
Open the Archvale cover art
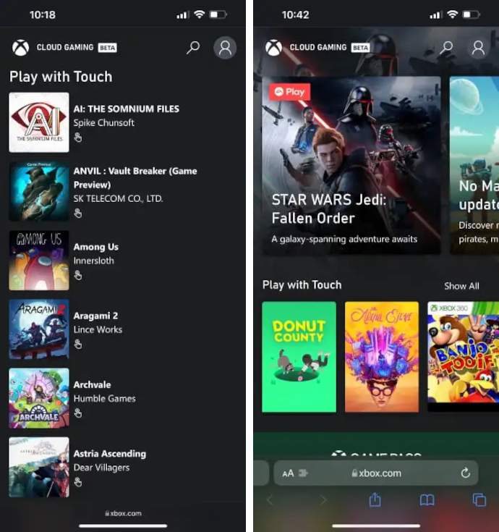[x=39, y=398]
